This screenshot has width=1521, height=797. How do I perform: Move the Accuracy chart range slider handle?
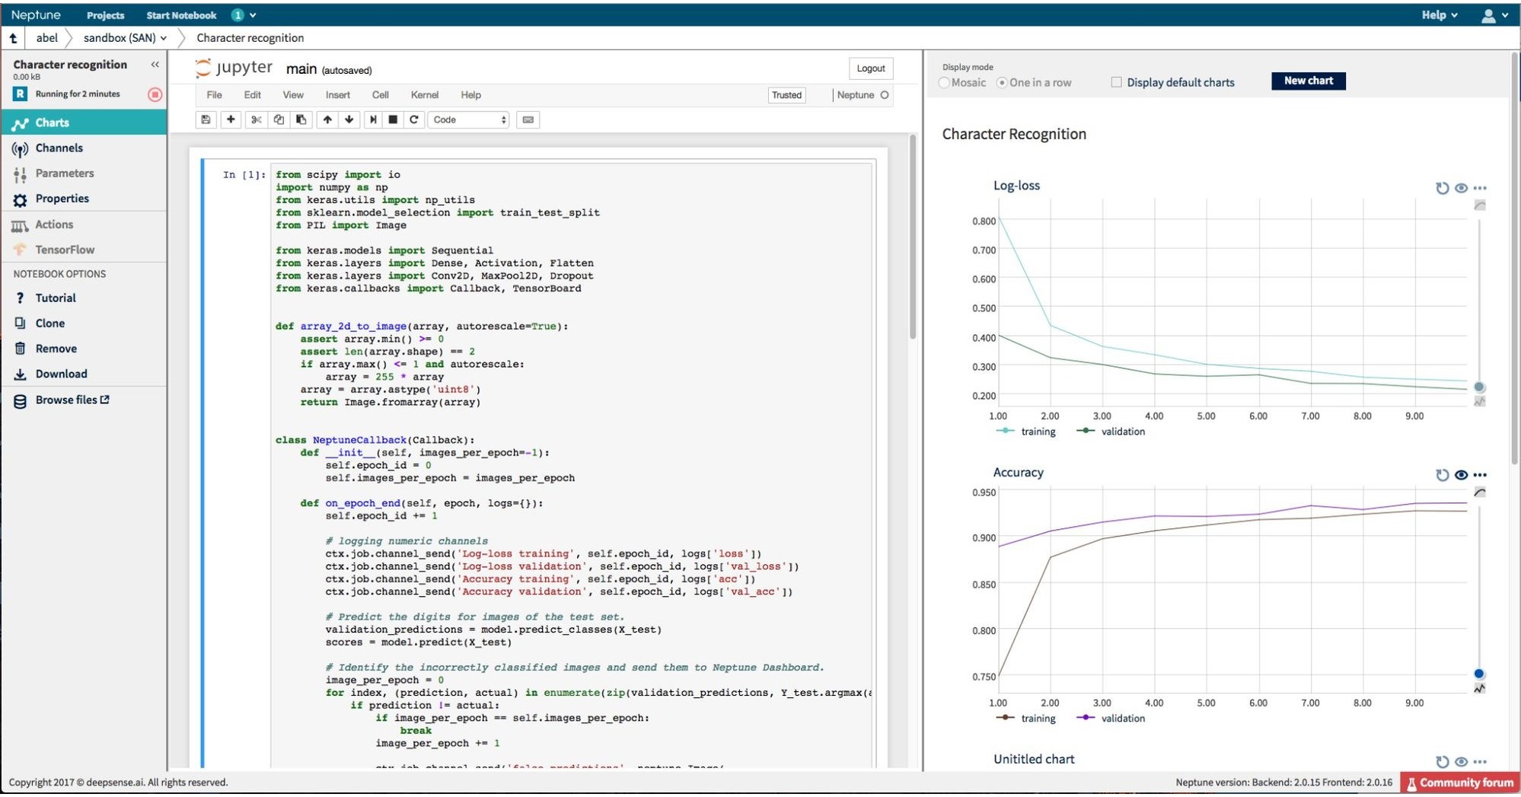point(1479,673)
